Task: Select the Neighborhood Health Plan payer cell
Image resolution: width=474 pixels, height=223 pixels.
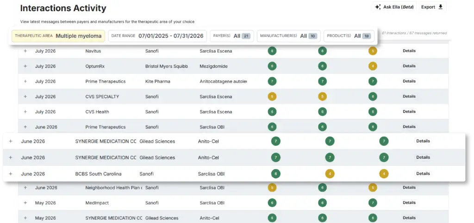Action: 114,187
